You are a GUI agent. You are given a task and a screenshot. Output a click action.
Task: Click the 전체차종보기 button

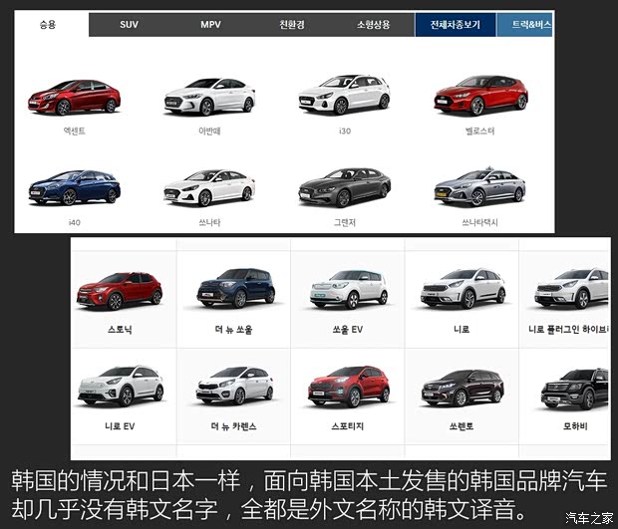(456, 25)
